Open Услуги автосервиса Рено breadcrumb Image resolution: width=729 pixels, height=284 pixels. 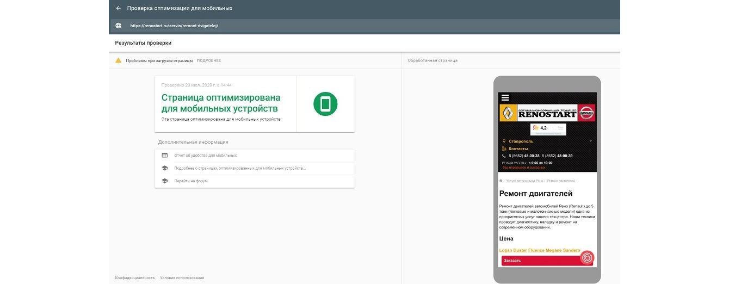(524, 181)
